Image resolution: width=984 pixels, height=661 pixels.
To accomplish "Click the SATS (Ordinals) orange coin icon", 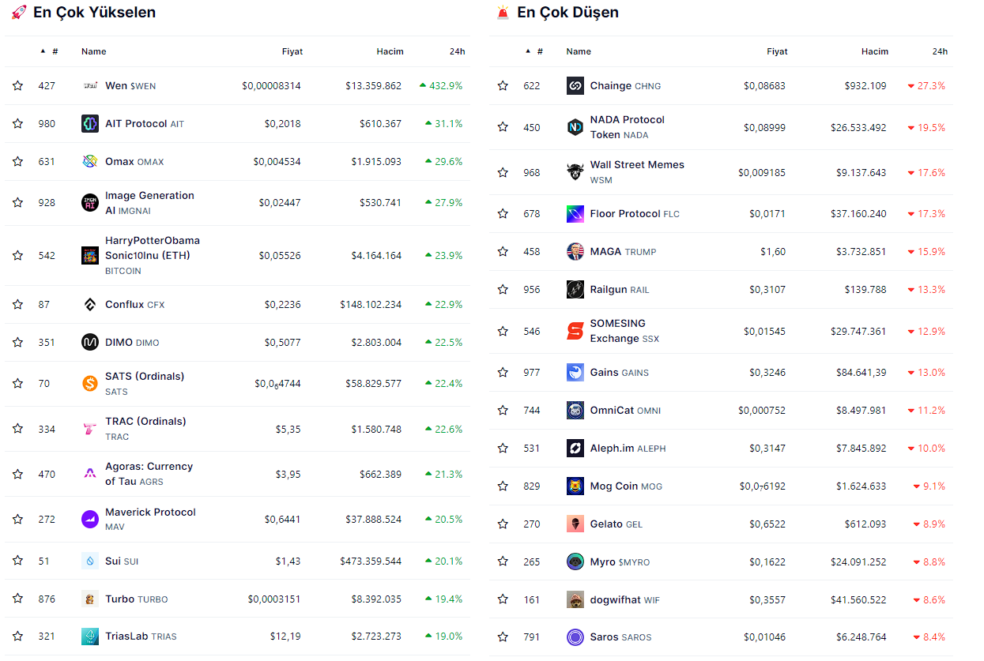I will point(90,384).
